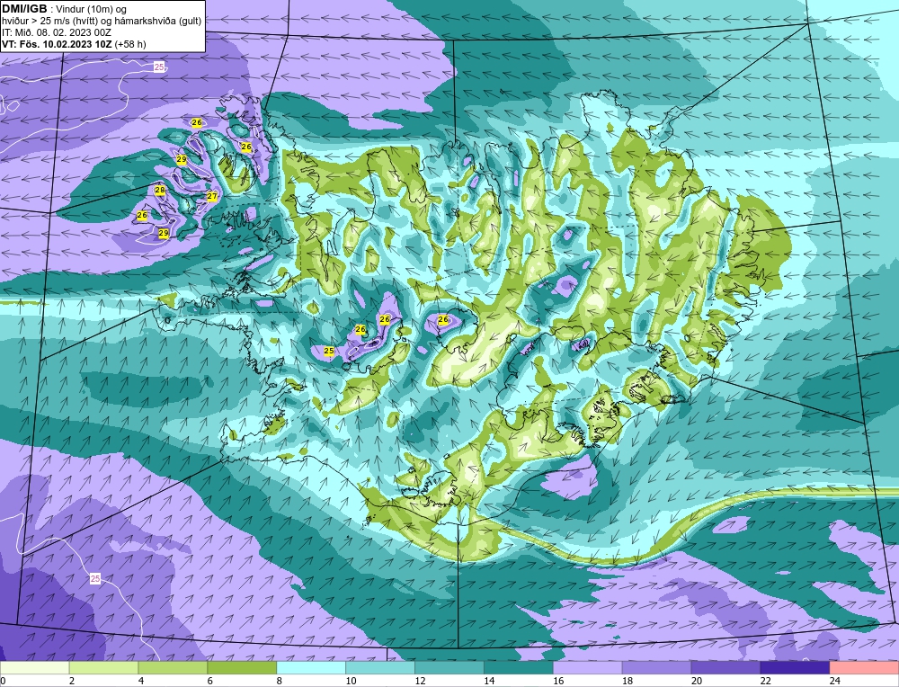Click the 'IT: Mið. 08. 02. 2023 00Z' line
899x687 pixels.
pyautogui.click(x=57, y=32)
